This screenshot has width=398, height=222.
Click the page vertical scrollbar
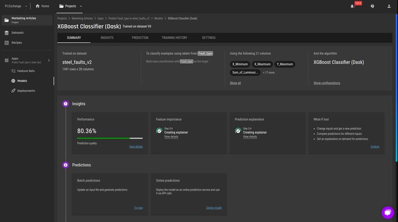coord(396,87)
